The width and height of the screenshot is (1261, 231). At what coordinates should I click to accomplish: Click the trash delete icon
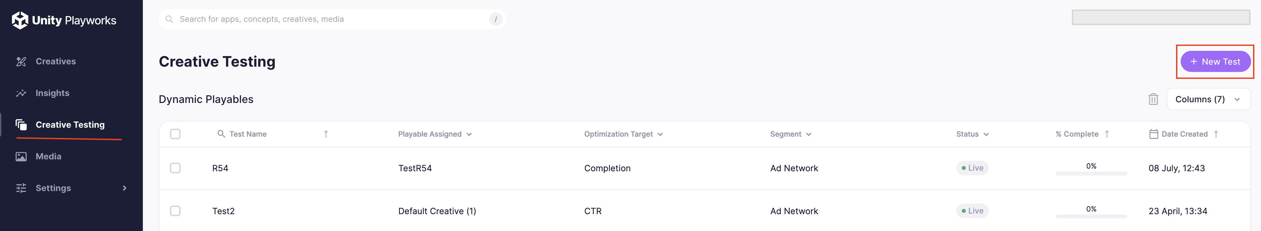(x=1153, y=99)
